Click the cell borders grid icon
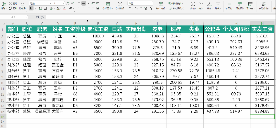Viewport: 276px width, 128px height. [45, 8]
